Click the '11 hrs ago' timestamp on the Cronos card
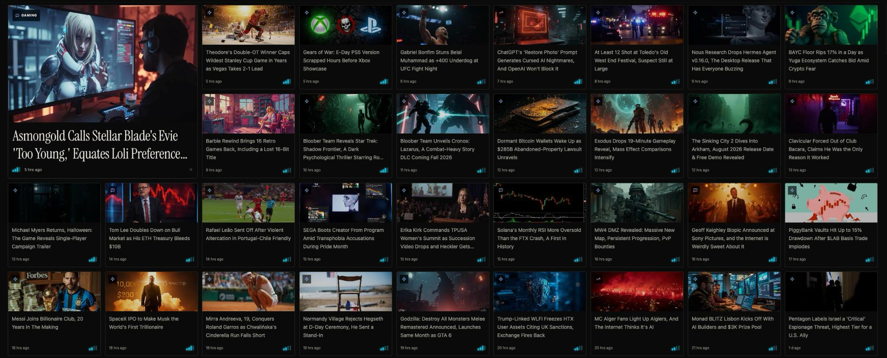 pos(408,170)
